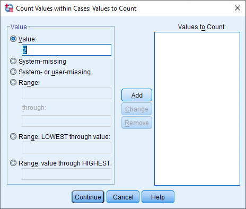This screenshot has width=246, height=209.
Task: Click the Remove button
Action: 137,123
